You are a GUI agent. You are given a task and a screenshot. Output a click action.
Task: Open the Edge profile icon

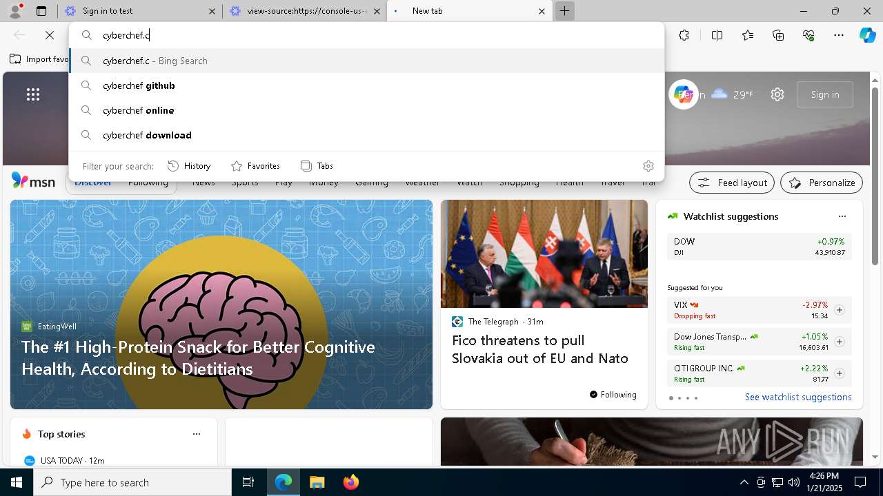(15, 10)
